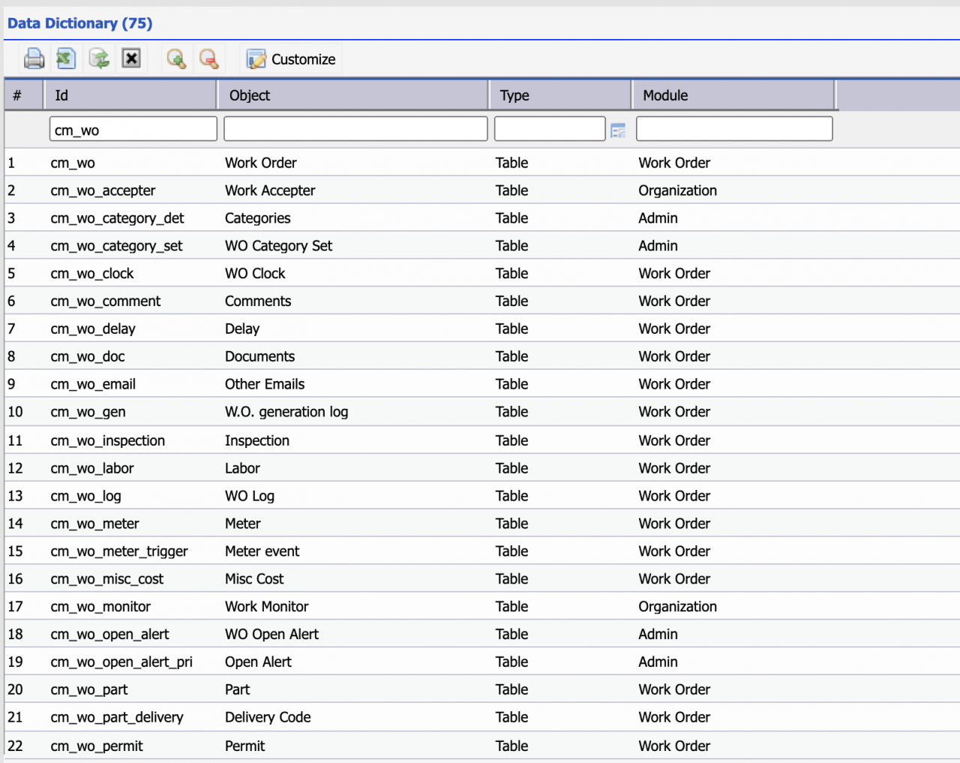Clear the current filters with the X icon

click(131, 58)
